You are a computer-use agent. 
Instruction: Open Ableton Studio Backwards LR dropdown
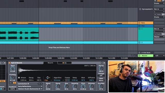pos(30,89)
